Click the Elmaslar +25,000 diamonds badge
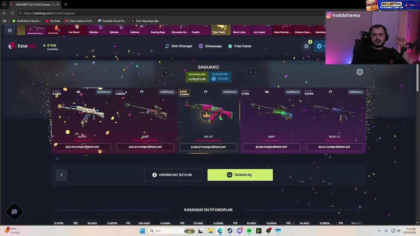 tap(220, 77)
